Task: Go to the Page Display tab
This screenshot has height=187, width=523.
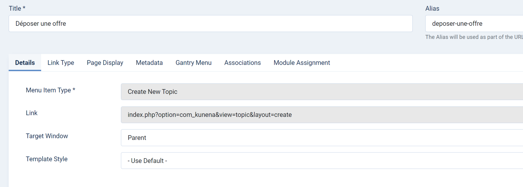Action: [105, 63]
